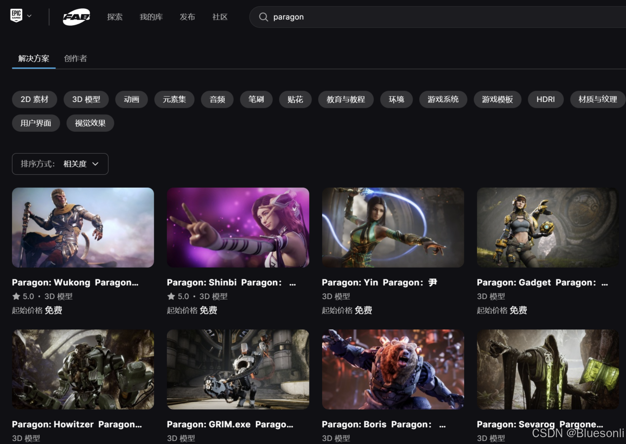Click 起始价格 免费 under Gadget

pyautogui.click(x=502, y=310)
